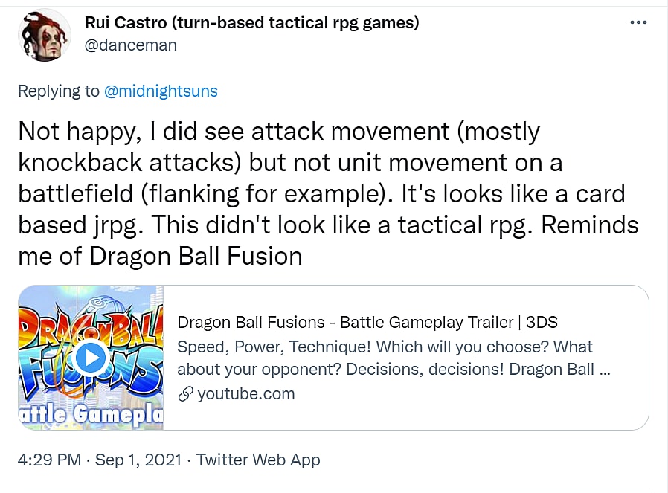This screenshot has width=668, height=493.
Task: Open the 4:29 PM timestamp
Action: [49, 460]
